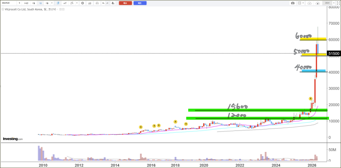Viewport: 341px width, 168px height.
Task: Save chart layout with cloud upload icon
Action: coord(318,3)
